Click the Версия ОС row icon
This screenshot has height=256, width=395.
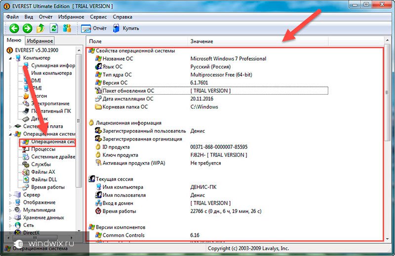pyautogui.click(x=98, y=82)
